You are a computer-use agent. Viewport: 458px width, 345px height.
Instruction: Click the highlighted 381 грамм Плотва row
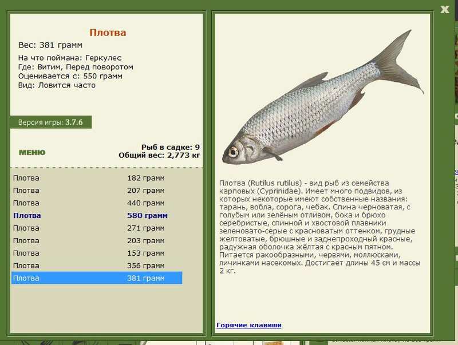coord(97,278)
